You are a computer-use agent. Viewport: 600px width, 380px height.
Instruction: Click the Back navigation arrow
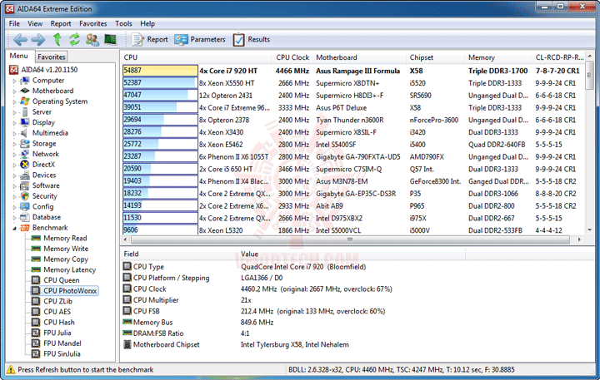tap(20, 39)
